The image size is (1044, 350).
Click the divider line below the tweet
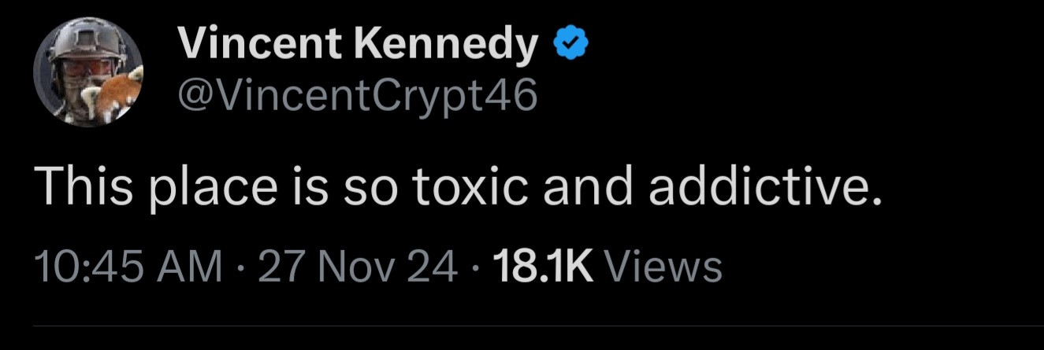click(x=536, y=325)
